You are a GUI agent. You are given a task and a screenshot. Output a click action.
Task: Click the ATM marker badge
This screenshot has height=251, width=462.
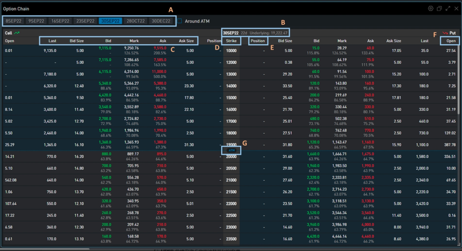point(231,150)
